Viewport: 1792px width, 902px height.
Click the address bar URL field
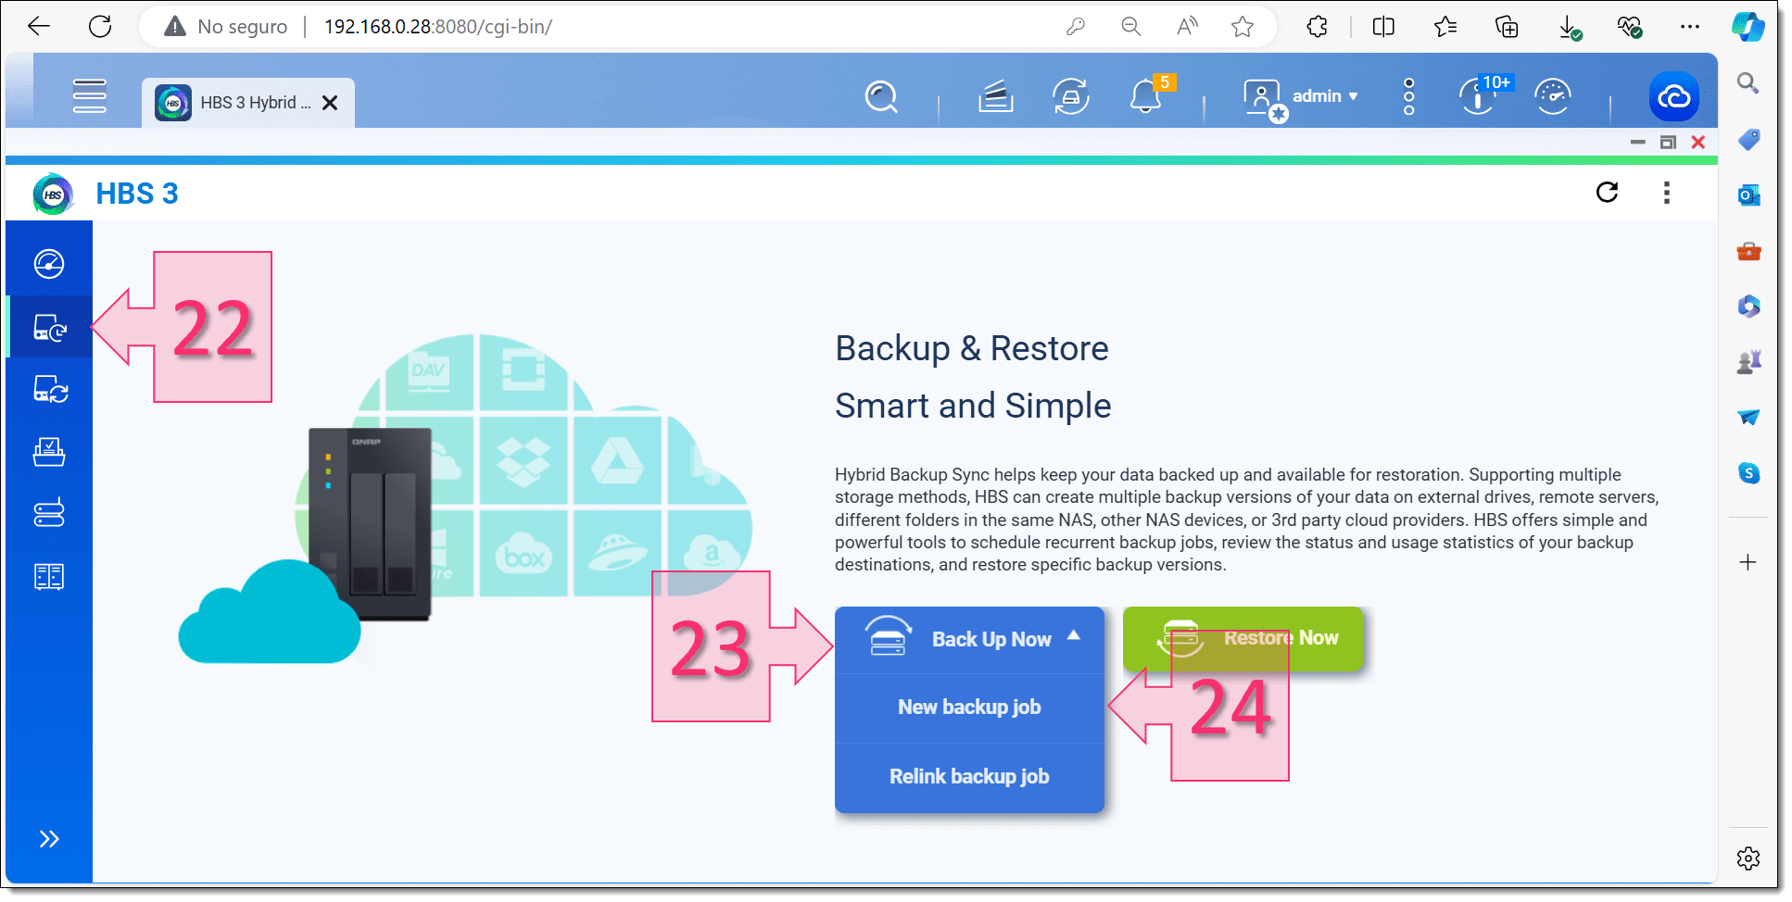tap(686, 27)
